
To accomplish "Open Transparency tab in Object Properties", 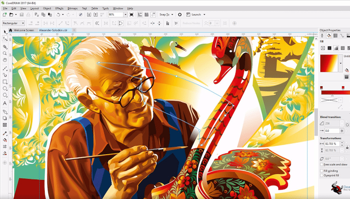I will click(335, 36).
